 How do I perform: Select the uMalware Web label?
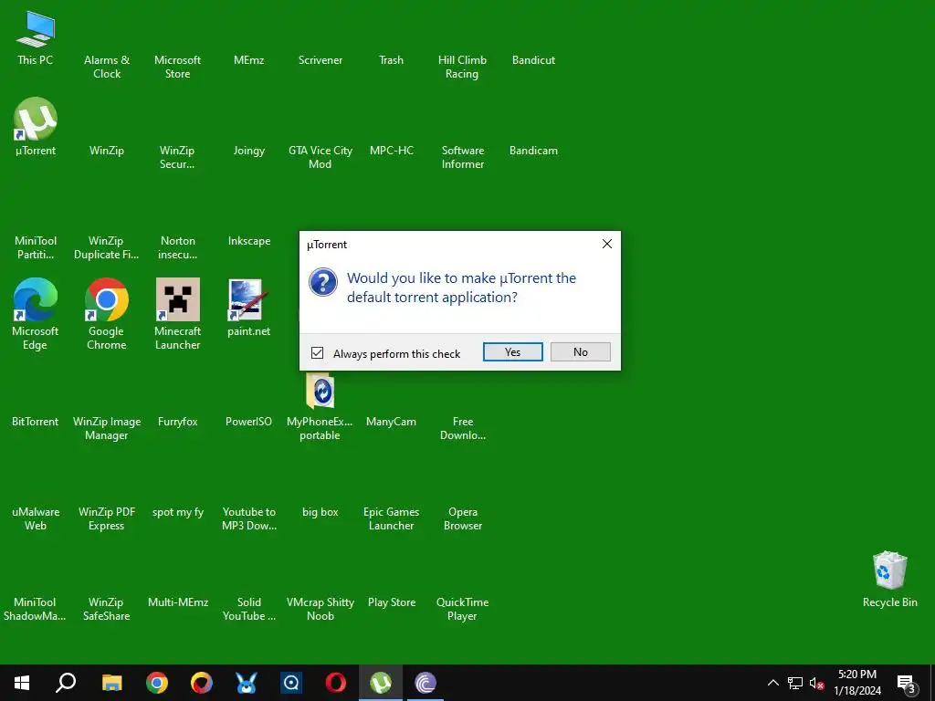coord(36,518)
